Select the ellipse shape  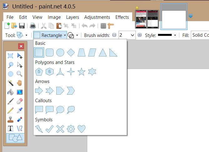(x=60, y=52)
